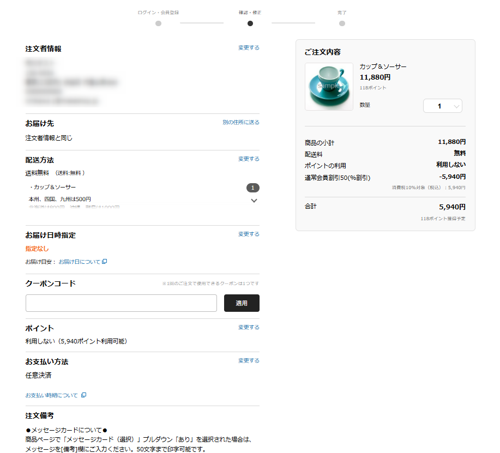Click the 完了 step dot
Viewport: 500px width, 453px height.
click(342, 23)
